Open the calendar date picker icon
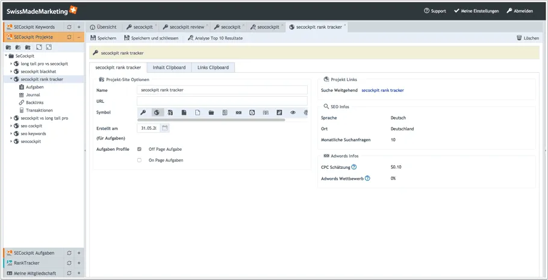Screen dimensions: 548x280 [165, 128]
